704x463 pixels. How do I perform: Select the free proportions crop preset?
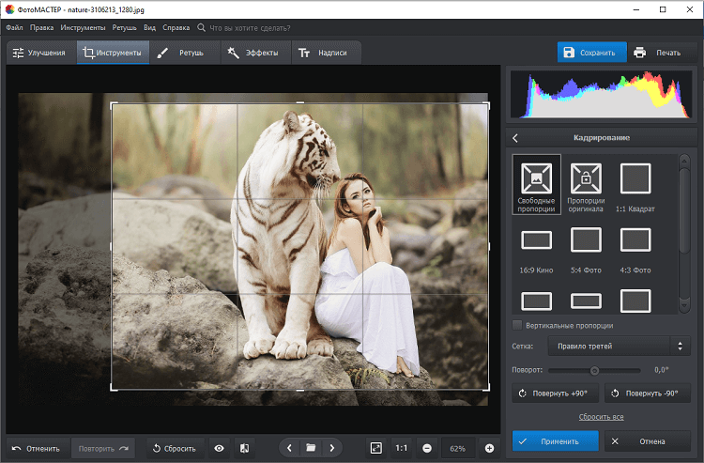(537, 185)
